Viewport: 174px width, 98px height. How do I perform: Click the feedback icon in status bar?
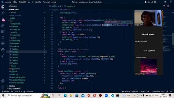(167, 91)
